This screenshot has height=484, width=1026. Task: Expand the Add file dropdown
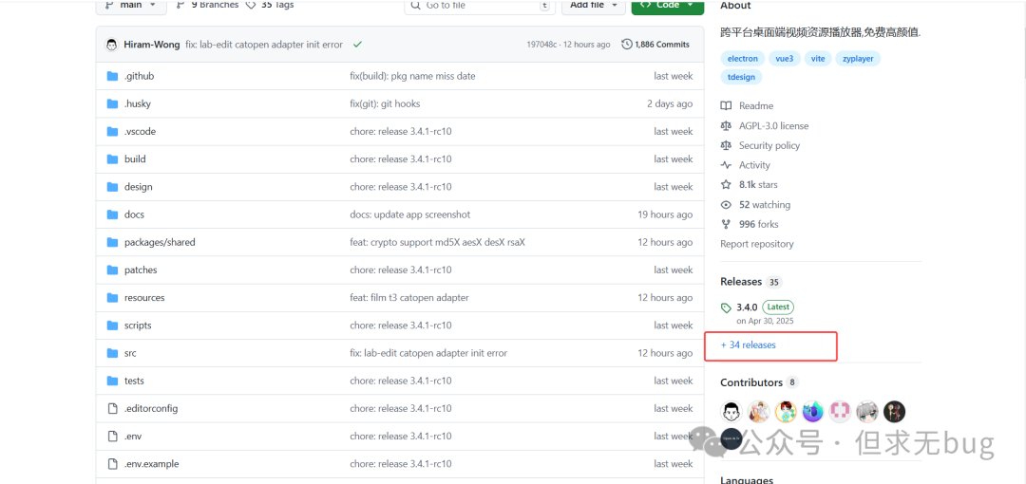pyautogui.click(x=593, y=6)
